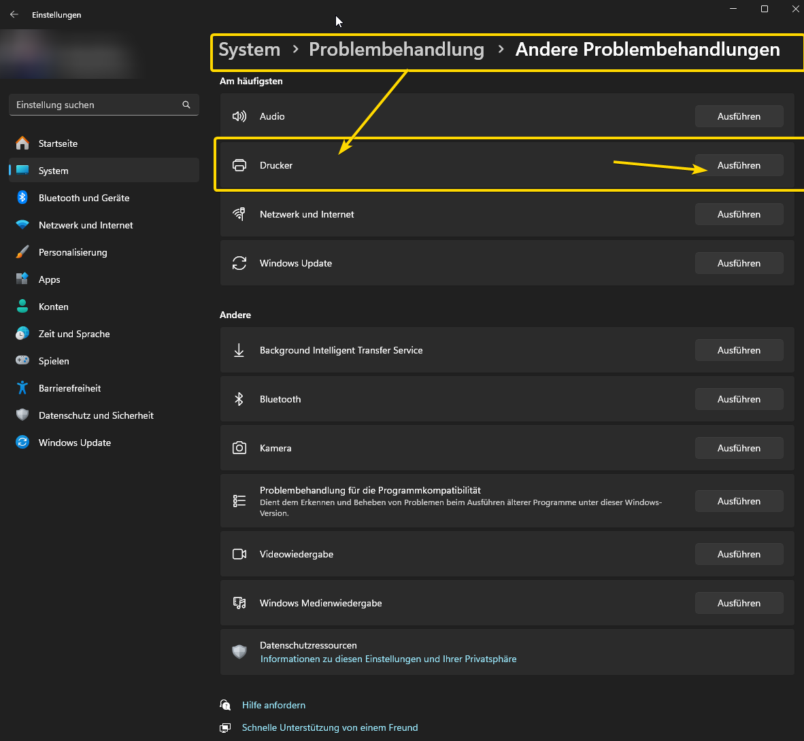This screenshot has width=804, height=741.
Task: Click the back arrow in title bar
Action: tap(14, 14)
